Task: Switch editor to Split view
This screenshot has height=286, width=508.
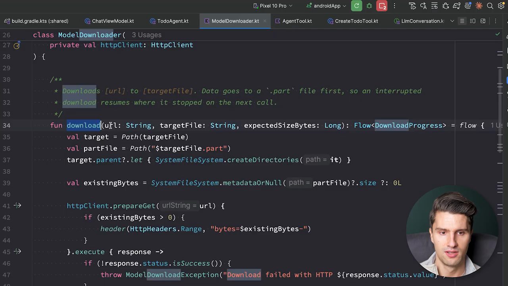Action: (473, 21)
